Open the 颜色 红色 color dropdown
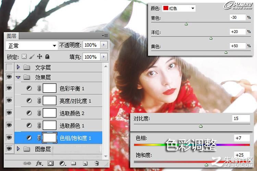The height and width of the screenshot is (171, 257). pos(179,8)
